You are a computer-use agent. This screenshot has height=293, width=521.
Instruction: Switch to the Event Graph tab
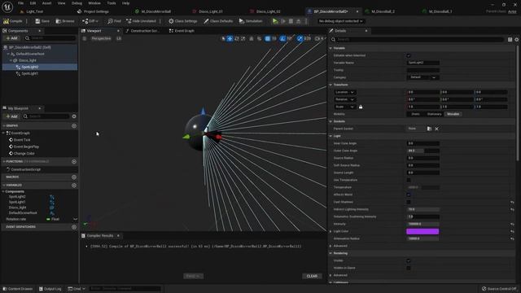point(182,31)
